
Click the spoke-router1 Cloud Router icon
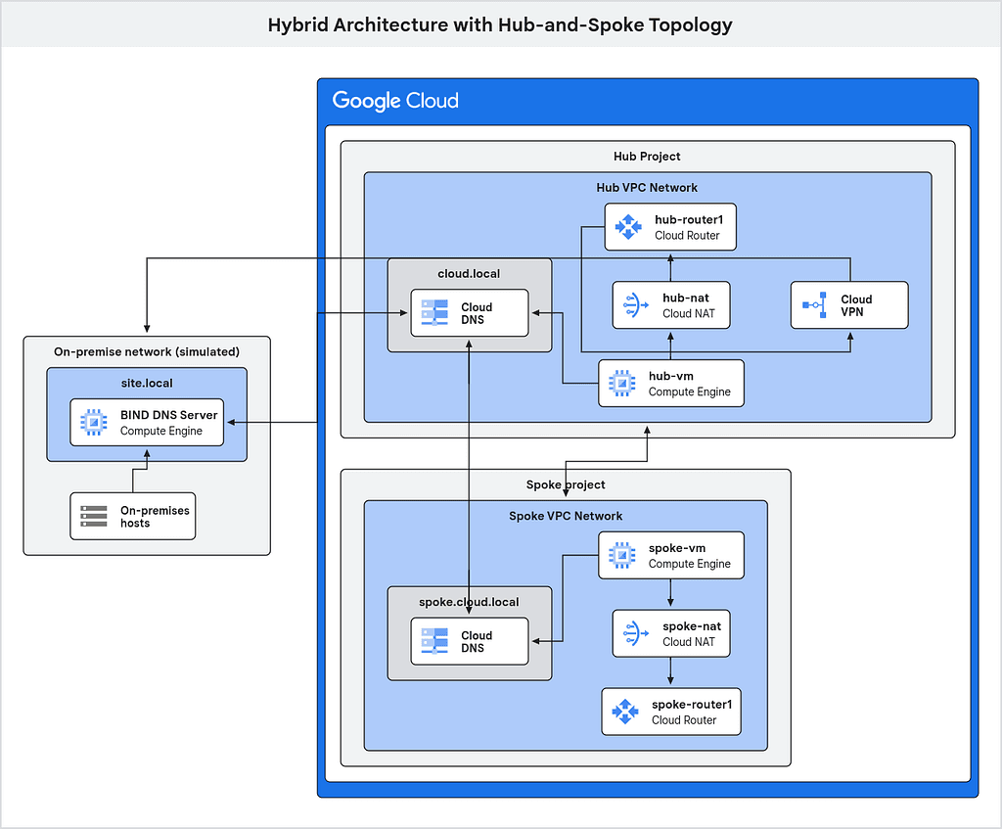(x=625, y=712)
